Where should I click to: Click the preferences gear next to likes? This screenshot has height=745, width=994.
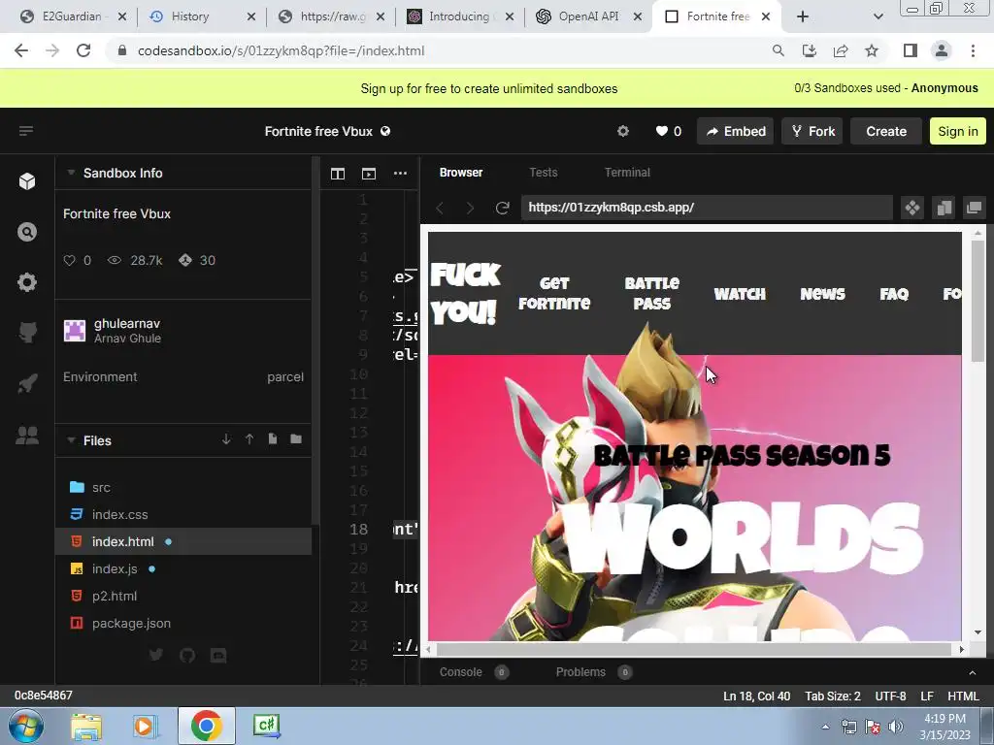tap(623, 131)
